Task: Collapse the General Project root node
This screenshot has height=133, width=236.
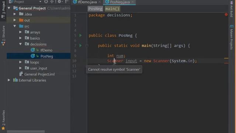Action: [x=9, y=8]
